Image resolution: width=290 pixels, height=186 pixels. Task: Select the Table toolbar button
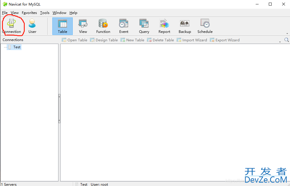[63, 26]
